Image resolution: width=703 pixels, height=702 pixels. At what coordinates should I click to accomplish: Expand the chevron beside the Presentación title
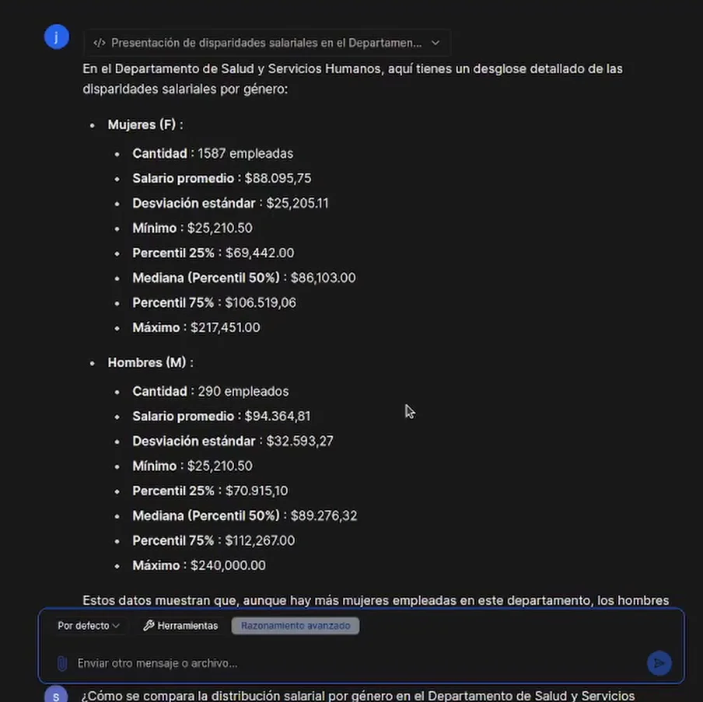tap(435, 43)
